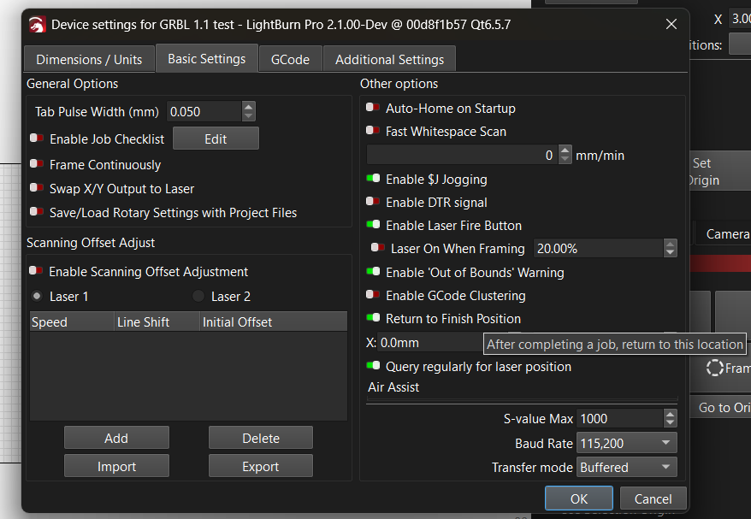Toggle Laser On When Framing
This screenshot has height=519, width=751.
378,248
